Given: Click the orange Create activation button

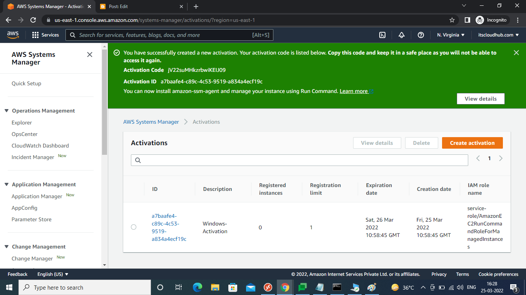Looking at the screenshot, I should (472, 143).
